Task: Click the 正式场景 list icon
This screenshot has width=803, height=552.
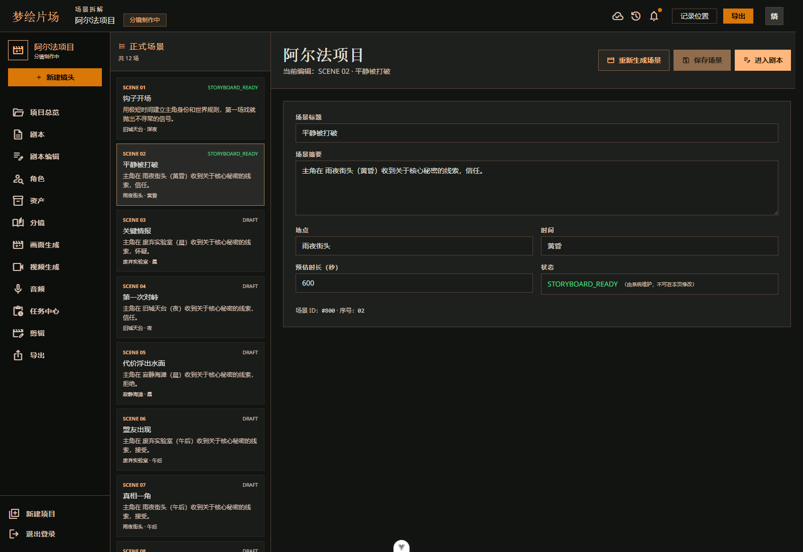Action: point(121,46)
